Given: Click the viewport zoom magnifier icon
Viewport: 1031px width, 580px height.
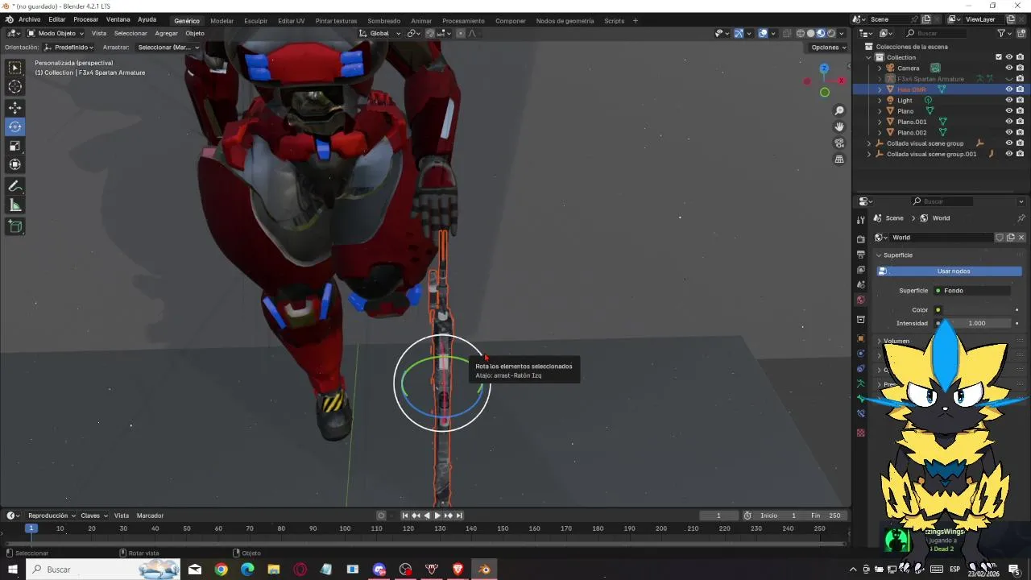Looking at the screenshot, I should 839,110.
